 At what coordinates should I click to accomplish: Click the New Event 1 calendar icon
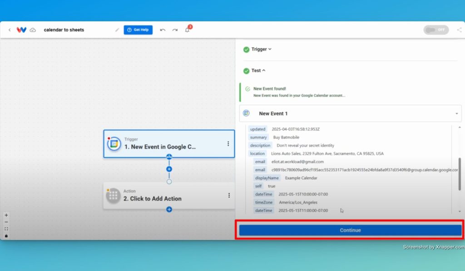pos(246,113)
